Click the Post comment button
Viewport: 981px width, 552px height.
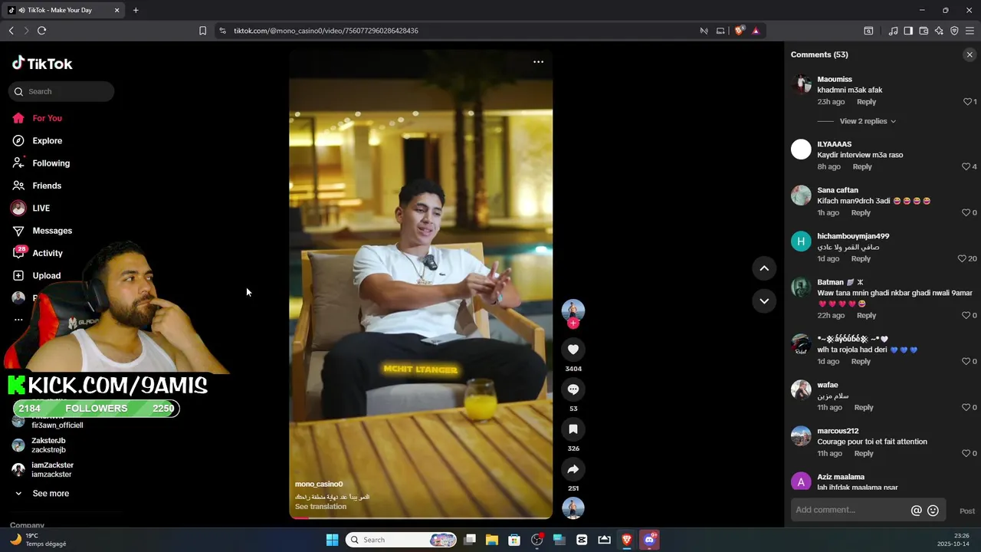coord(967,511)
